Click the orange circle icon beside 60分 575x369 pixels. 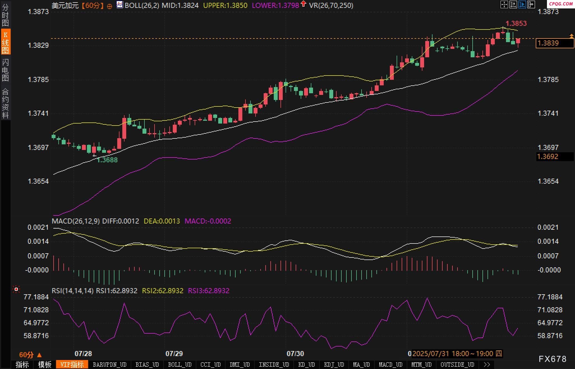point(110,6)
